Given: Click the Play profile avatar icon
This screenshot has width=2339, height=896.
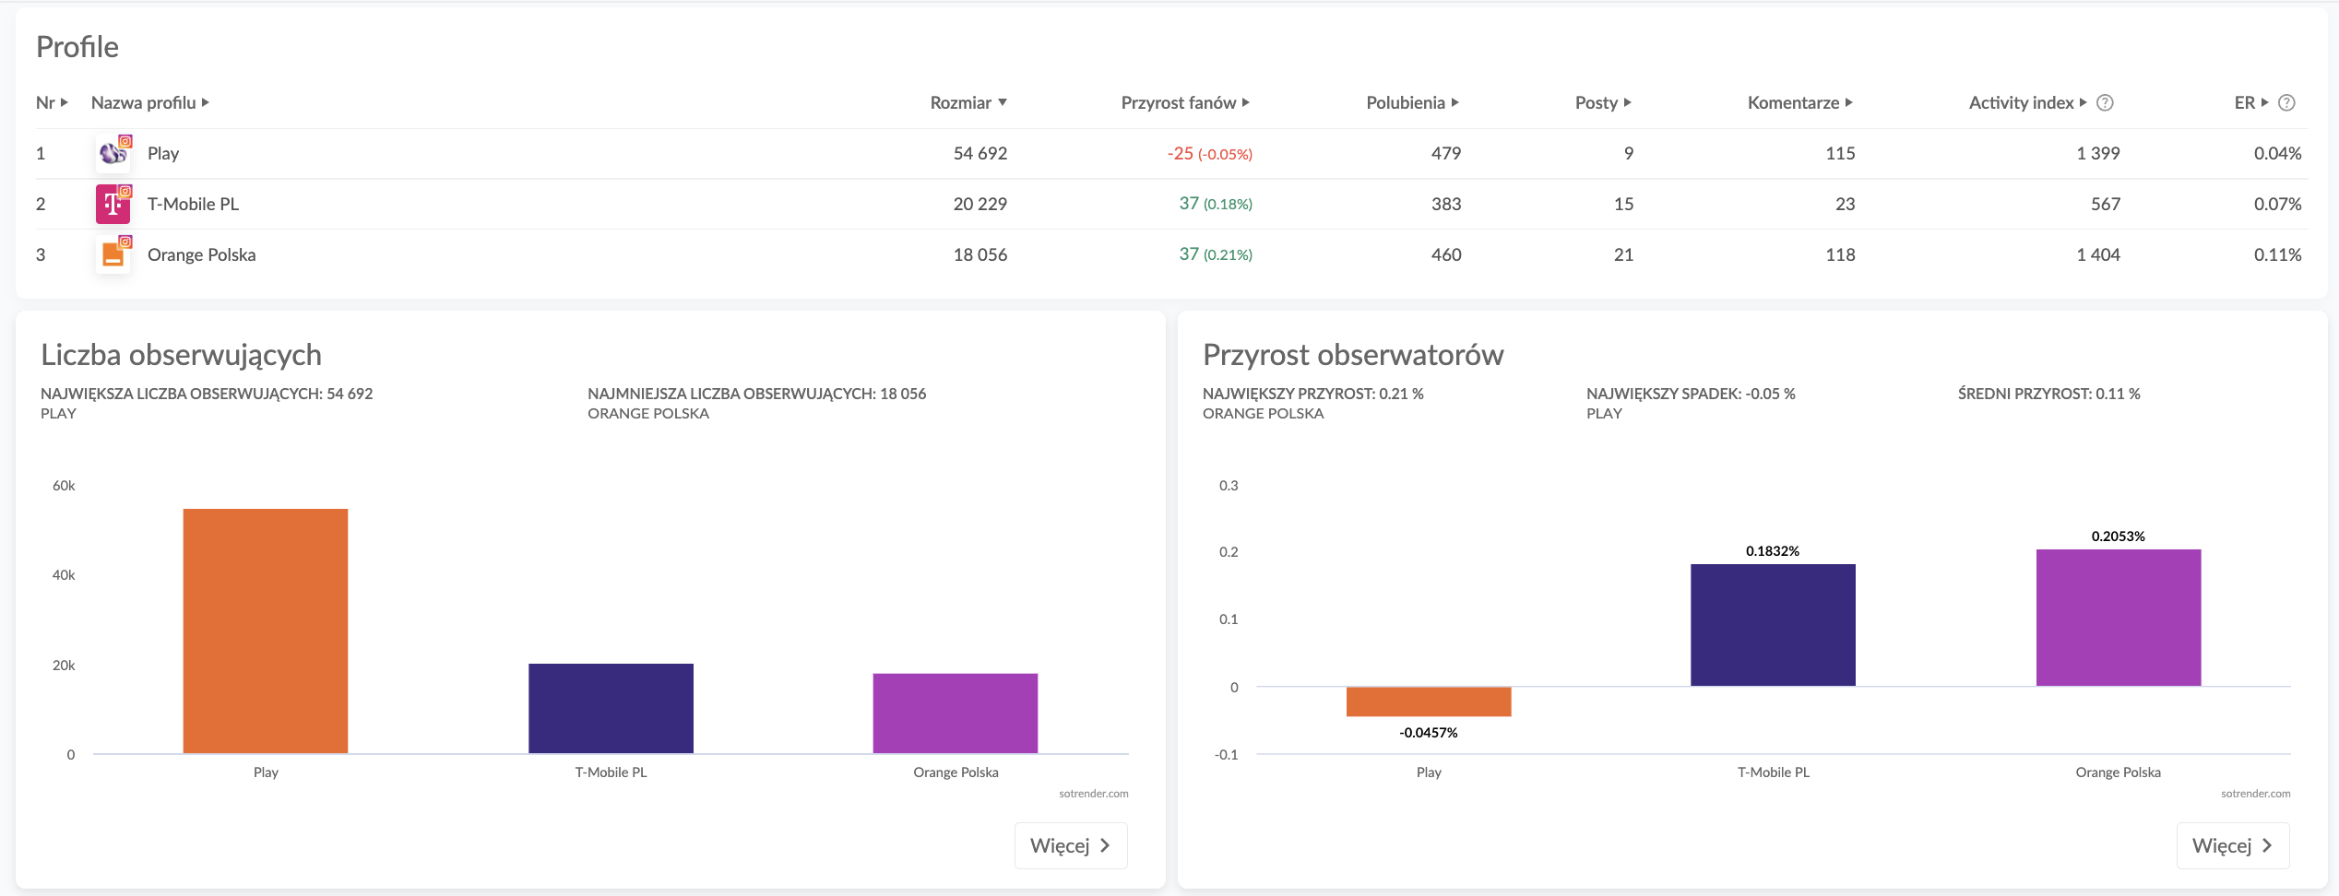Looking at the screenshot, I should click(113, 153).
